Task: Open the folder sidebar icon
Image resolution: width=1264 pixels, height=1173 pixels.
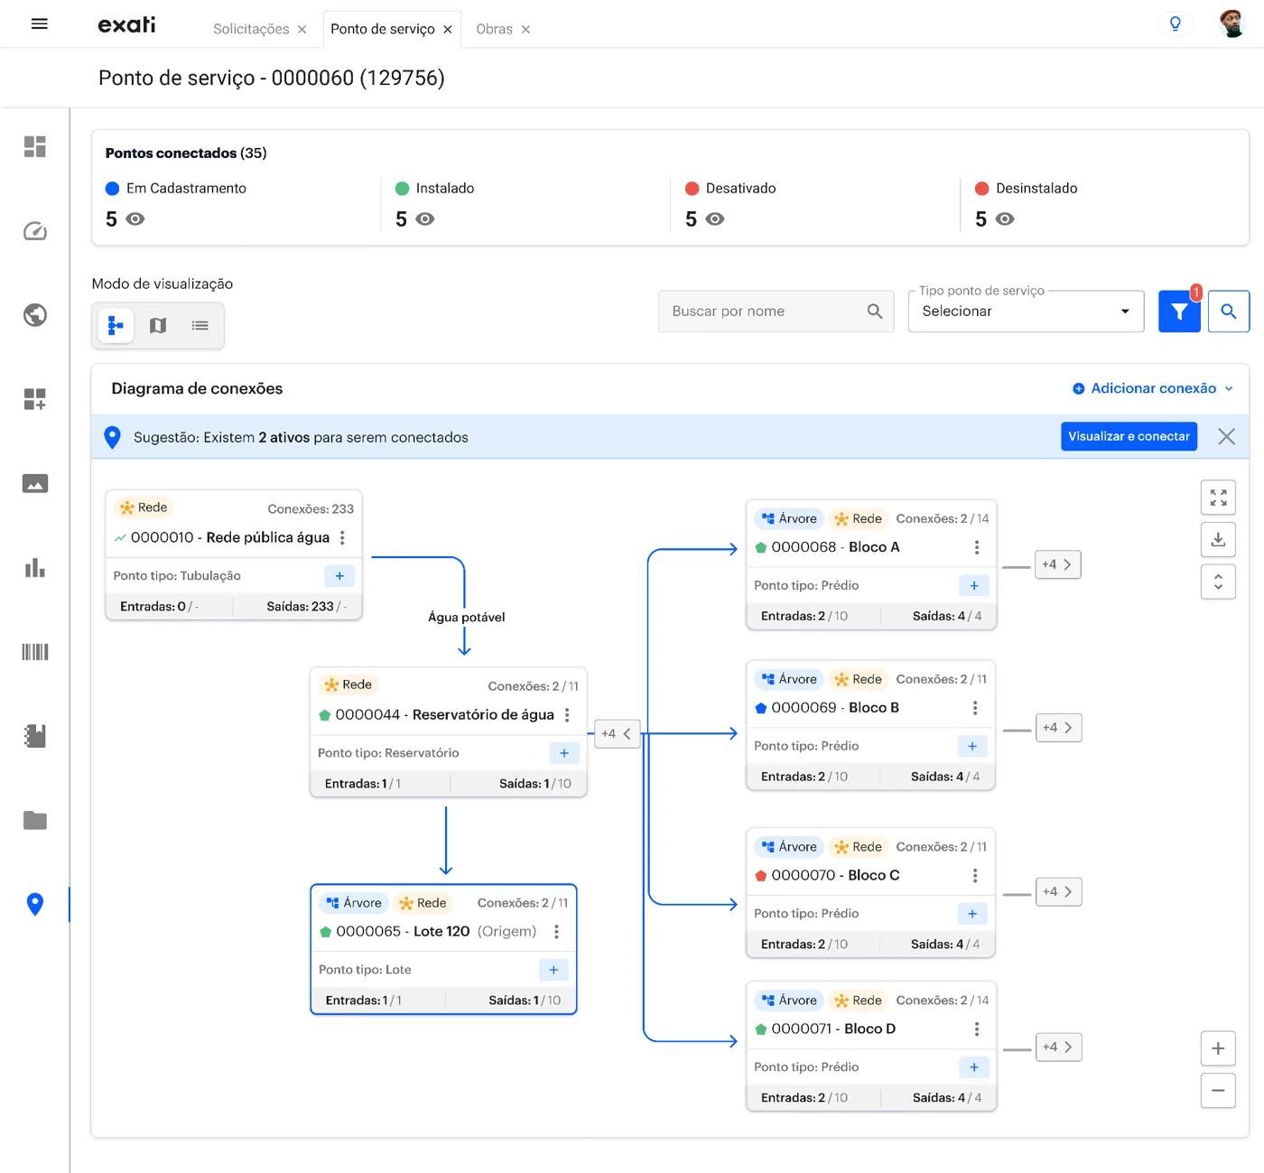Action: coord(35,820)
